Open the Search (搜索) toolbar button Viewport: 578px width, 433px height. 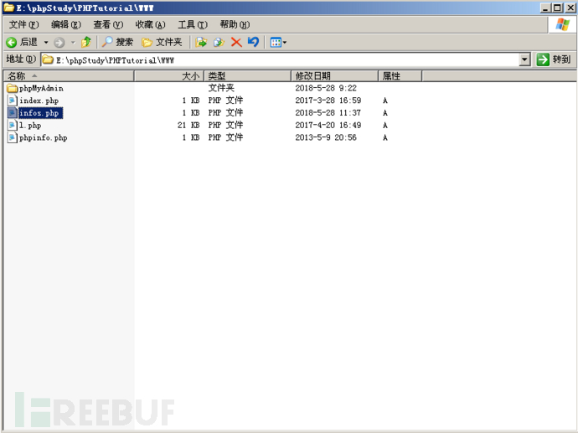tap(117, 42)
